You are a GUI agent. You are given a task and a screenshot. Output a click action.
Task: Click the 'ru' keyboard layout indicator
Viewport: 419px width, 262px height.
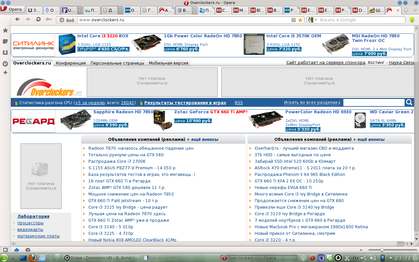[355, 258]
